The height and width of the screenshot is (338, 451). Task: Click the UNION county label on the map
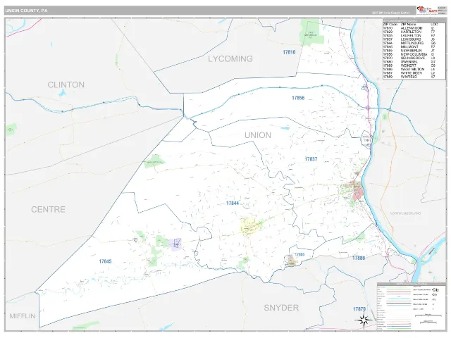pos(258,135)
